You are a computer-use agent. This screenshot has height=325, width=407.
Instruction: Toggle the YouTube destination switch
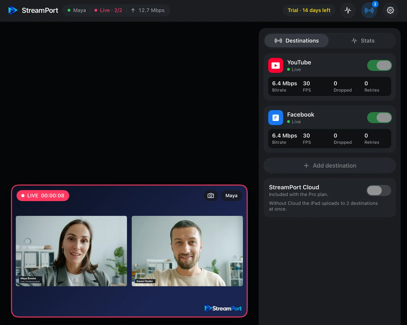(x=379, y=65)
